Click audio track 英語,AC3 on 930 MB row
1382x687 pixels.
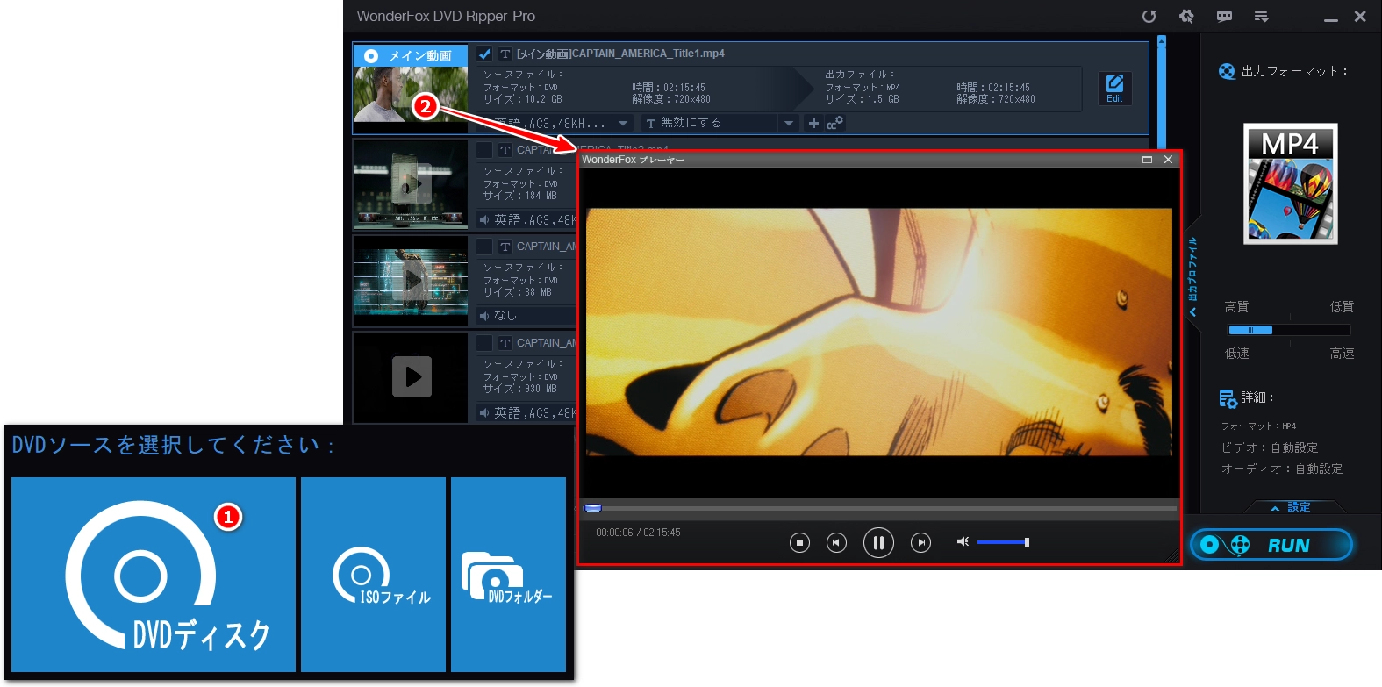tap(534, 412)
